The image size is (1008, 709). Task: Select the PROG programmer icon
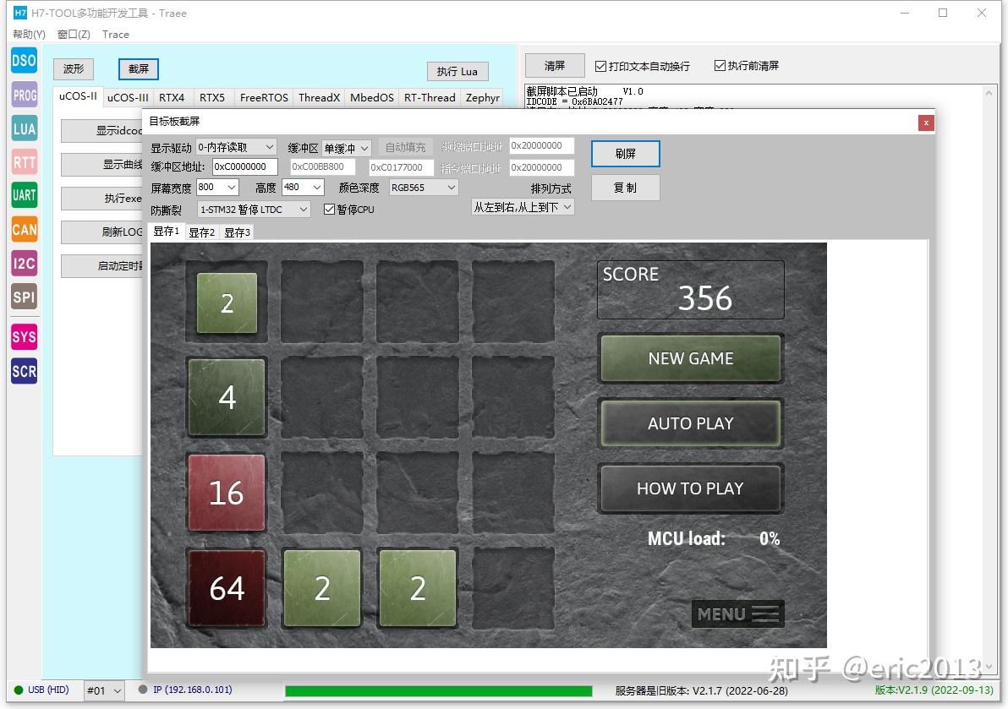point(23,95)
